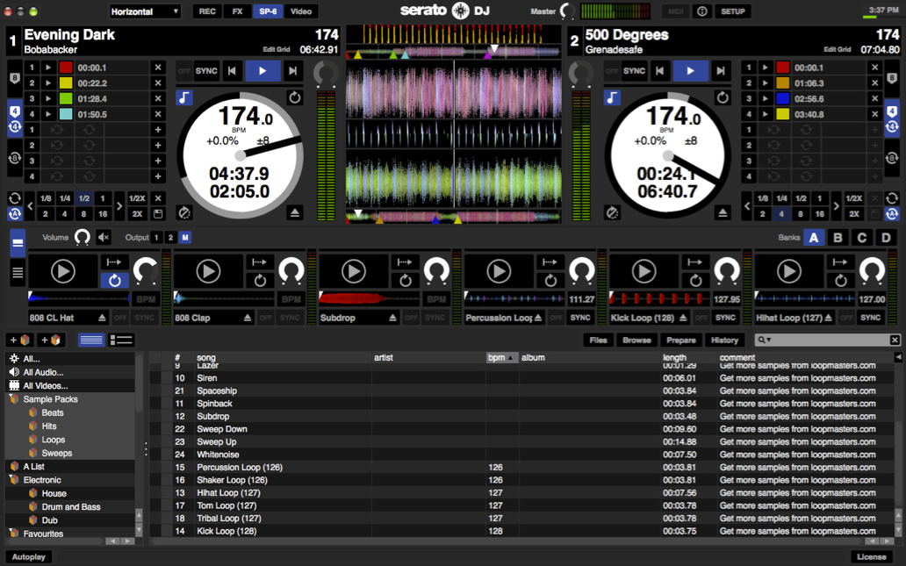The image size is (906, 566).
Task: Toggle repeat on 808 CL Hat slot
Action: (114, 281)
